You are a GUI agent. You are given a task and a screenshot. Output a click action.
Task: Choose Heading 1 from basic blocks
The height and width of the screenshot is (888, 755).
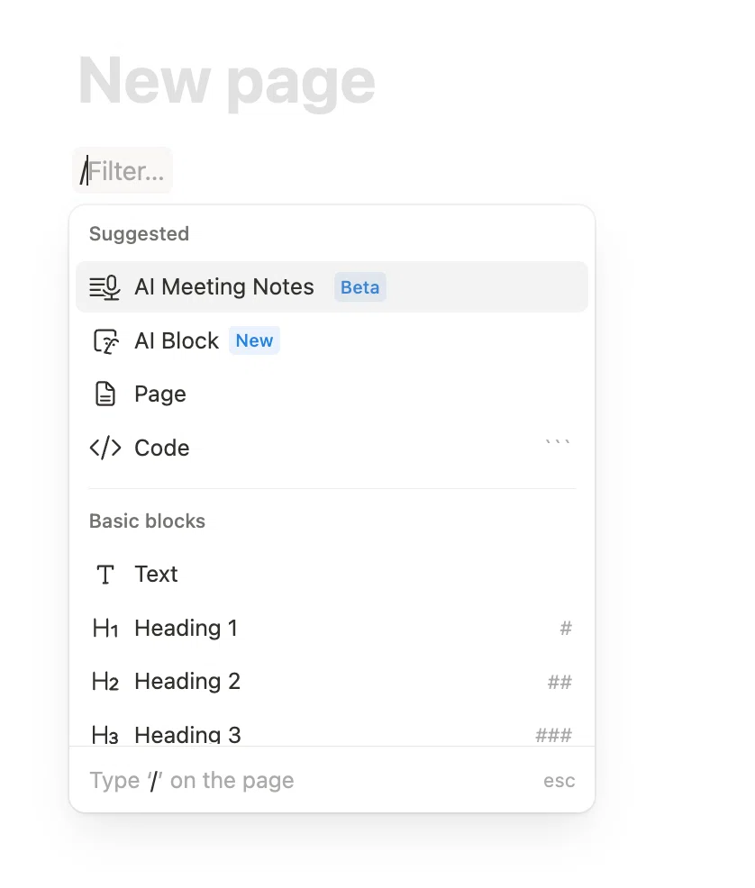[332, 628]
